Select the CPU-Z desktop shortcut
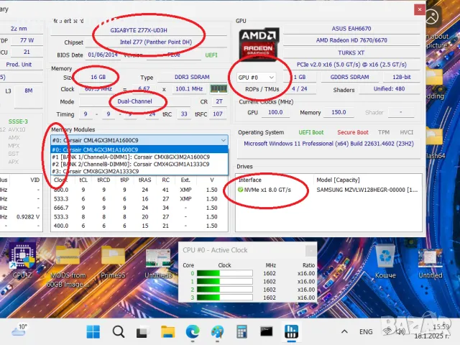 [x=22, y=261]
